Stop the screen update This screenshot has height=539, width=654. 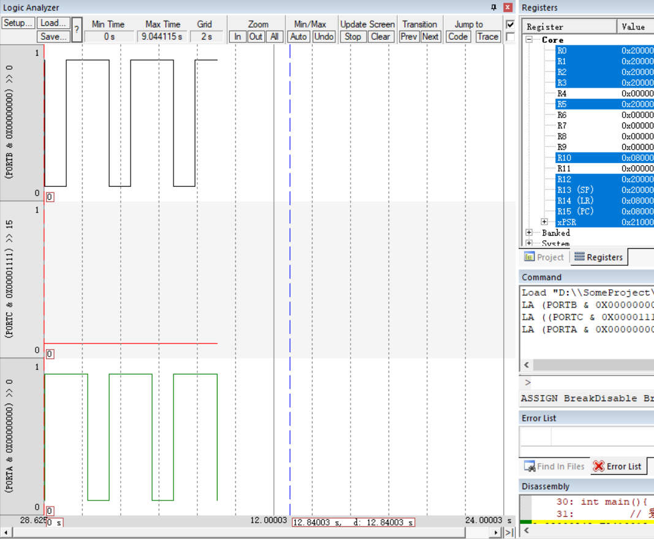click(x=353, y=37)
